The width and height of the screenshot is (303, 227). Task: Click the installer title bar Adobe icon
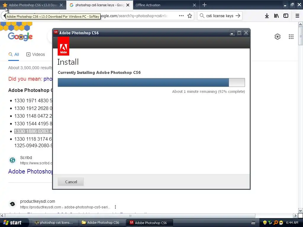pyautogui.click(x=56, y=33)
